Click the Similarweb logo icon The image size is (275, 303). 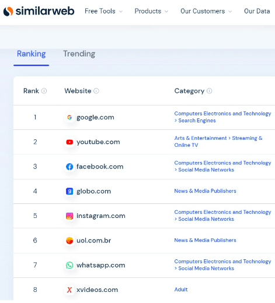click(x=8, y=11)
